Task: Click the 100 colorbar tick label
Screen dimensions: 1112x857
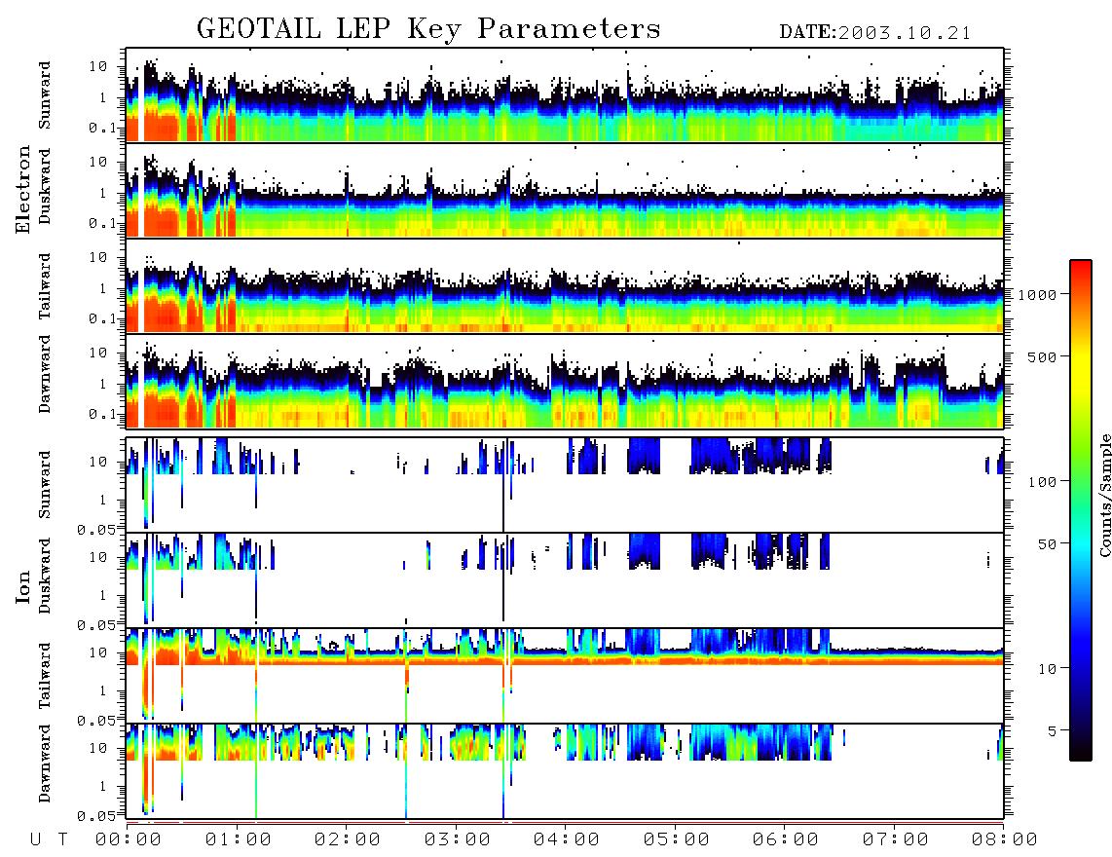Action: [1042, 482]
